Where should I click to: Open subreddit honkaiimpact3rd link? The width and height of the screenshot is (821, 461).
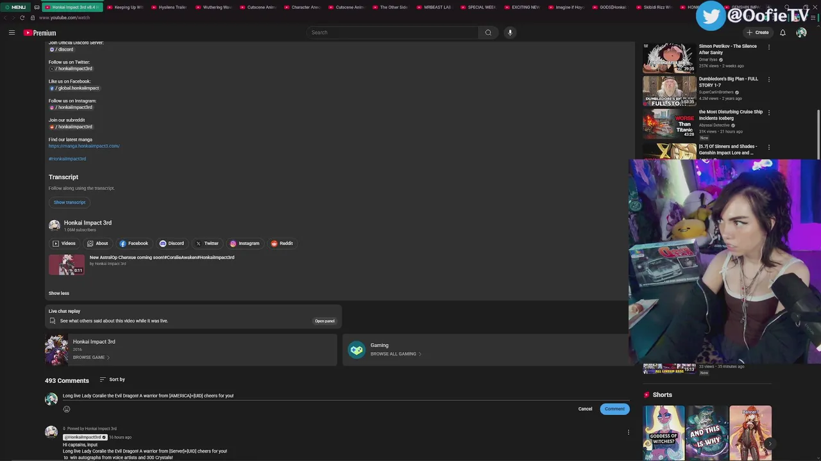click(x=71, y=127)
